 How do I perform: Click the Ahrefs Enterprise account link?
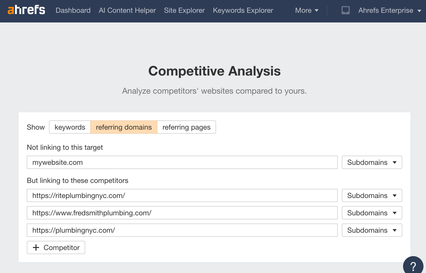click(x=385, y=10)
